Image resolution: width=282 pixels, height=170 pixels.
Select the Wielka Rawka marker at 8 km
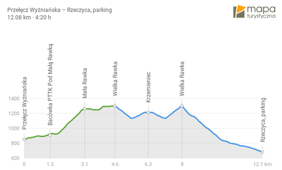coord(182,106)
